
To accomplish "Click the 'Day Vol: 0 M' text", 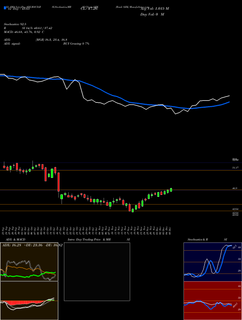I will (152, 14).
